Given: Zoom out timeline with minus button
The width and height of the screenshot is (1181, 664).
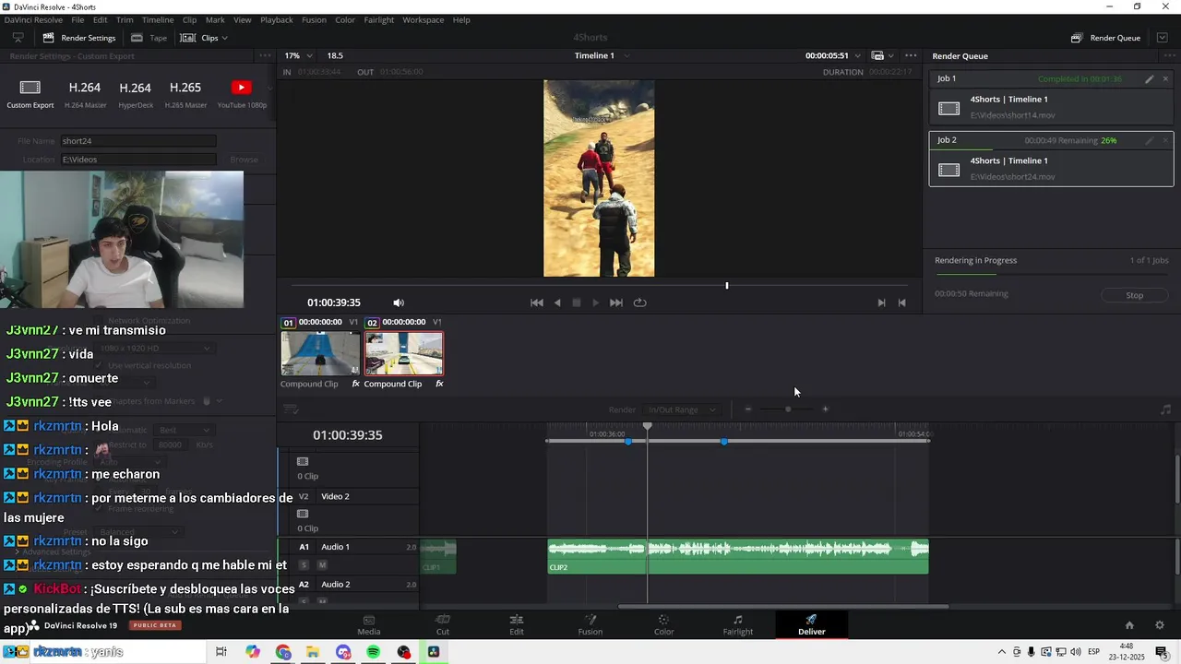Looking at the screenshot, I should [x=748, y=409].
